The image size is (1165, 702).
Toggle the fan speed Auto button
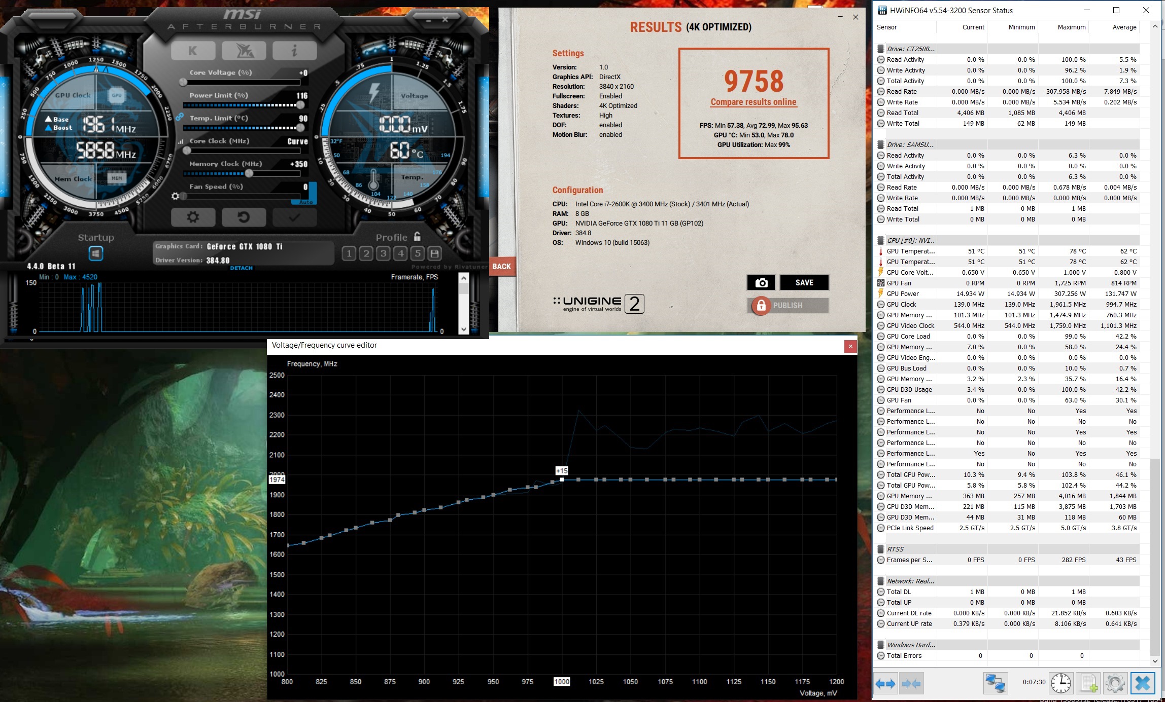point(306,202)
